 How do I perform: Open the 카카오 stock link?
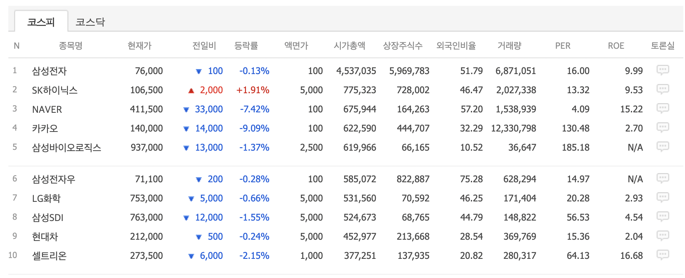pos(45,129)
